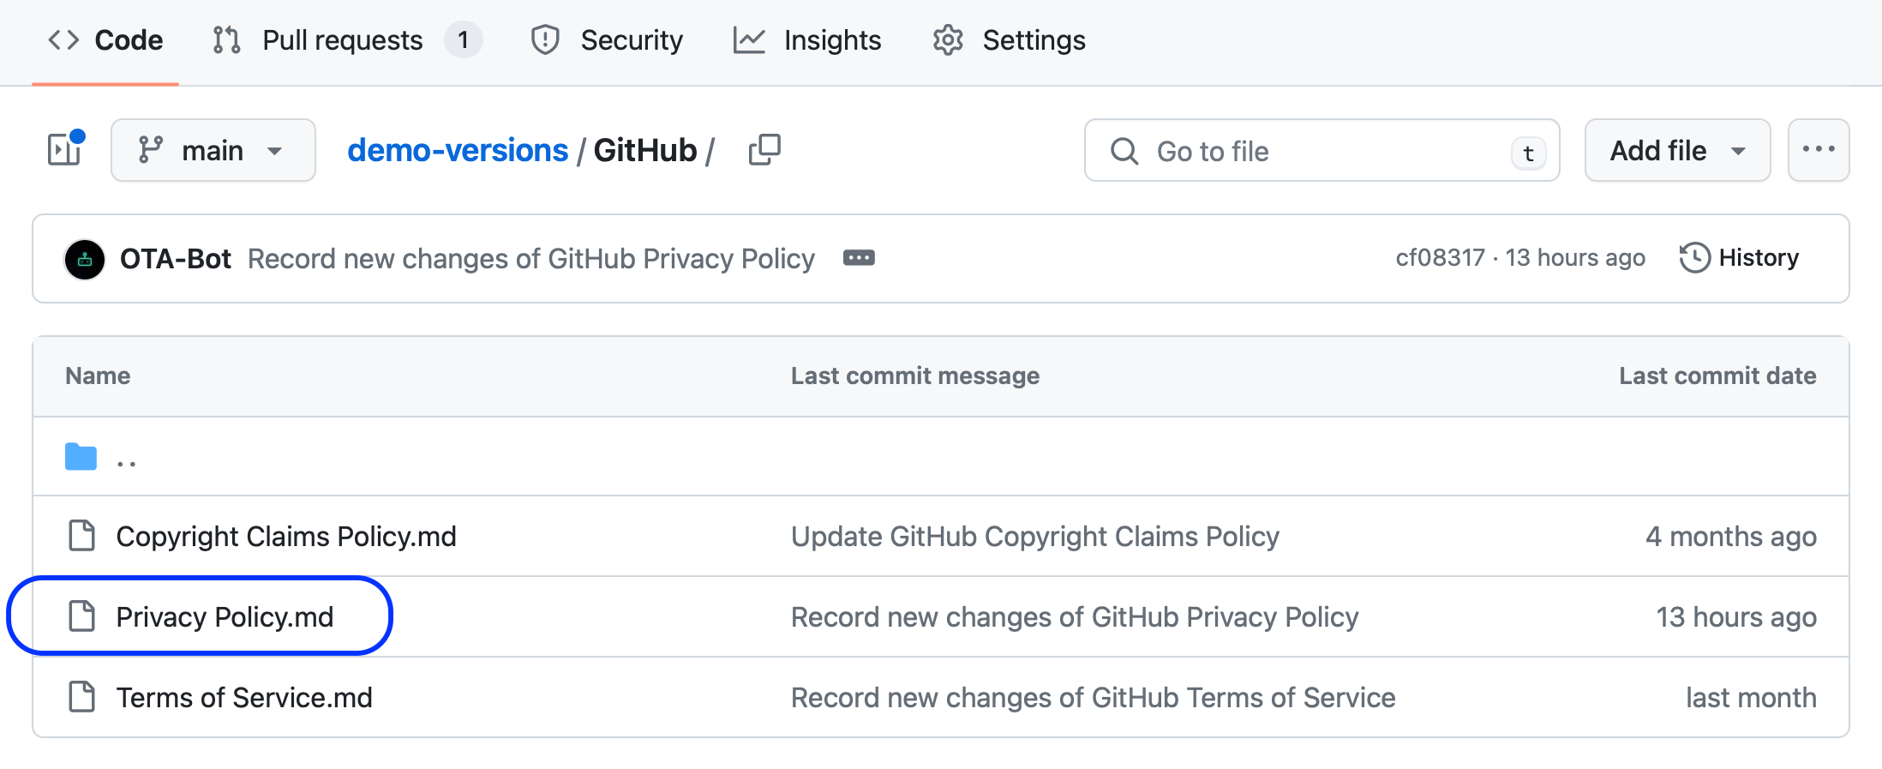The width and height of the screenshot is (1882, 769).
Task: Open Settings via the gear icon
Action: (948, 39)
